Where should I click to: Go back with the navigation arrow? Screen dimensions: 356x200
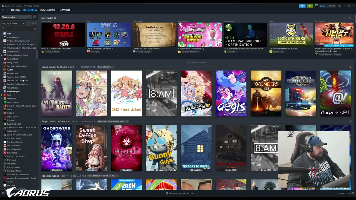(3, 10)
